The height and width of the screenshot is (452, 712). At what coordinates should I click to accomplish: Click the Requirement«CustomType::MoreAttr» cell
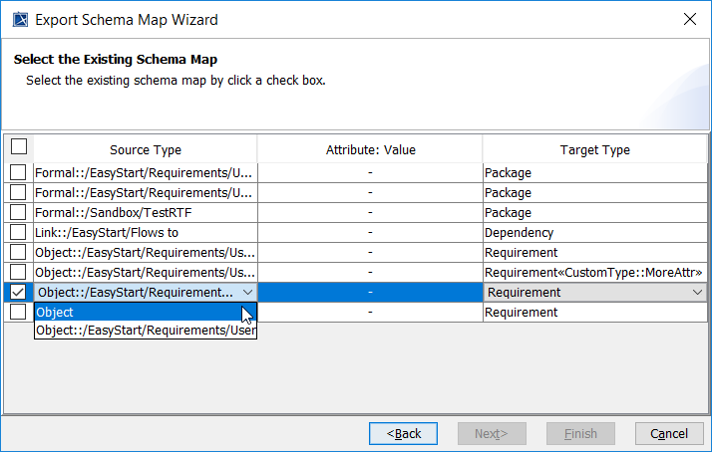pyautogui.click(x=595, y=272)
